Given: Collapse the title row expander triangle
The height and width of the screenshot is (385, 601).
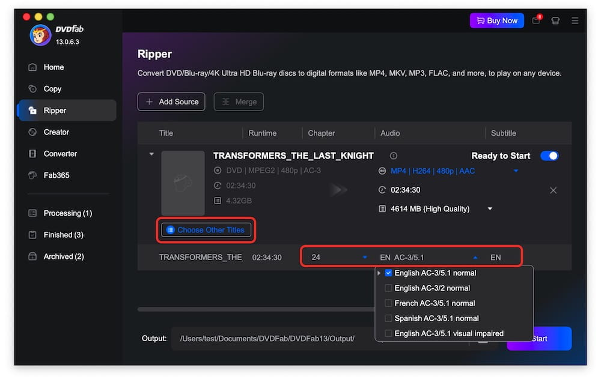Looking at the screenshot, I should pos(151,154).
